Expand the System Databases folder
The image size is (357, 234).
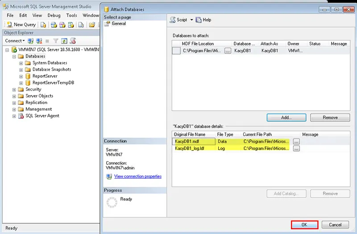coord(21,63)
